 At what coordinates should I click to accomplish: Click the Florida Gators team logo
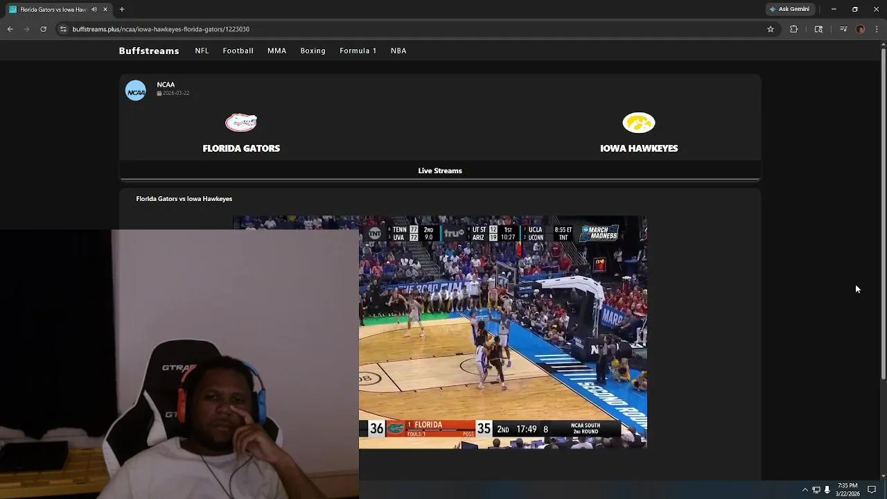pyautogui.click(x=241, y=123)
